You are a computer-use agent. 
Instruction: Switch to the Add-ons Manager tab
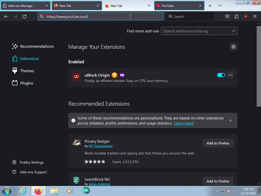pos(25,6)
